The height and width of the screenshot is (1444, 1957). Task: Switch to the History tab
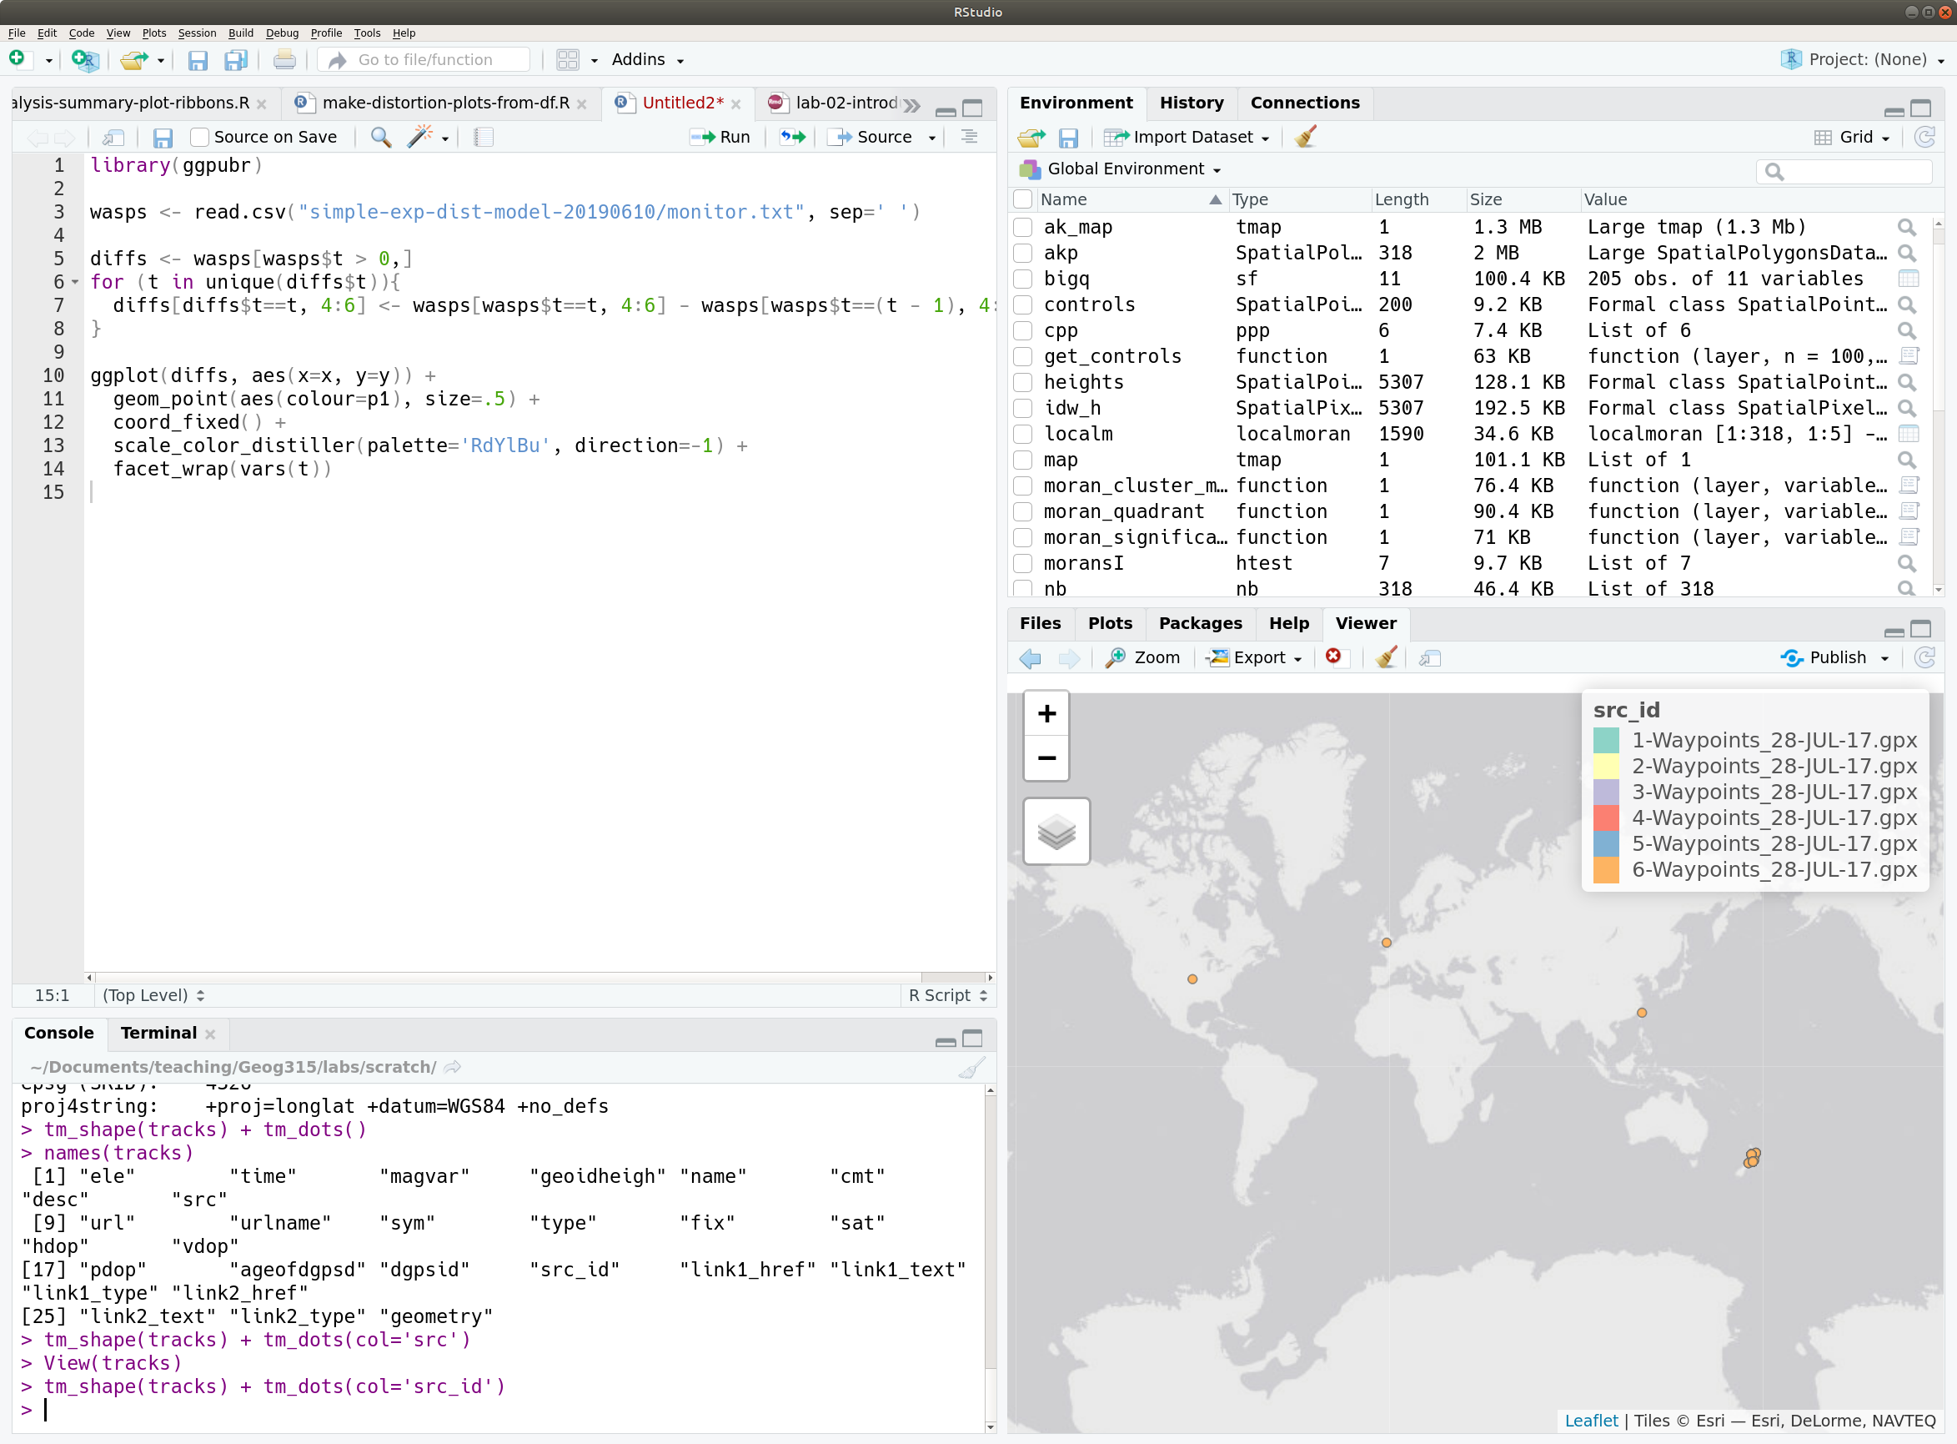(1191, 103)
